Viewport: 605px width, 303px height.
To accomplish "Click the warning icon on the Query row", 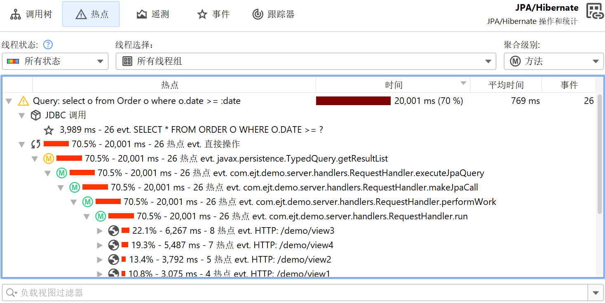I will pos(23,101).
